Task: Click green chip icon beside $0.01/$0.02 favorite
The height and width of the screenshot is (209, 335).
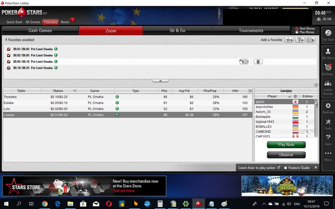Action: tap(56, 49)
